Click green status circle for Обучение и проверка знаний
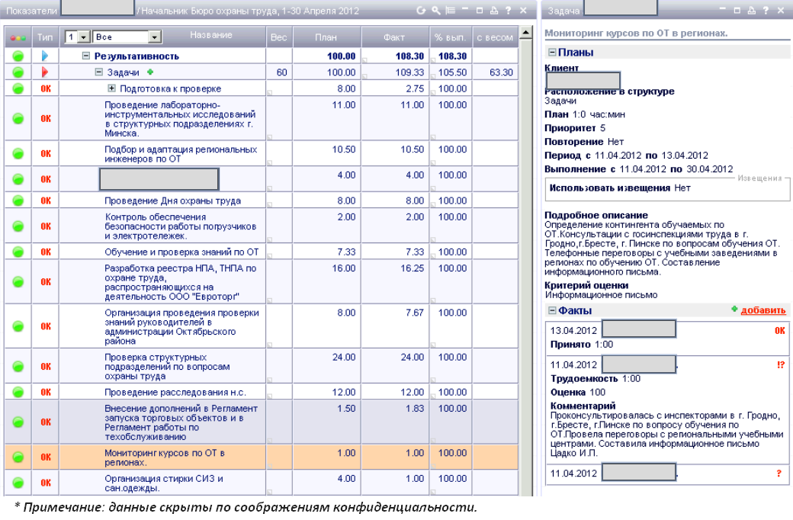Viewport: 793px width, 520px height. click(18, 252)
